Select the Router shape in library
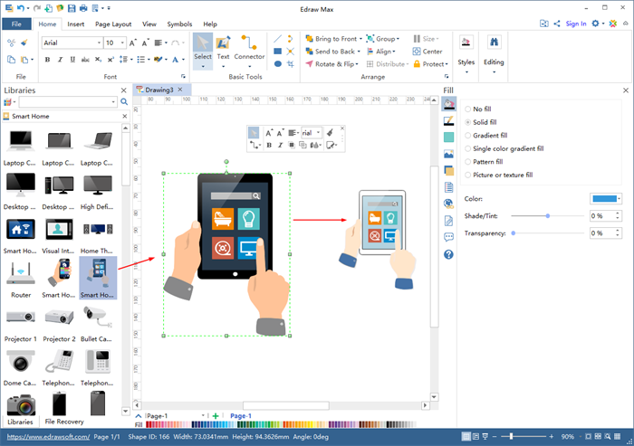Viewport: 634px width, 446px height. point(21,274)
